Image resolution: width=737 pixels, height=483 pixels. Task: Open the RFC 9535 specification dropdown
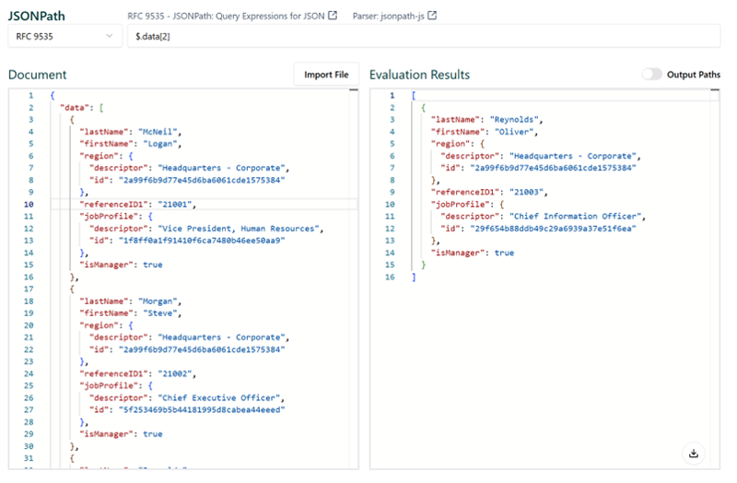64,36
